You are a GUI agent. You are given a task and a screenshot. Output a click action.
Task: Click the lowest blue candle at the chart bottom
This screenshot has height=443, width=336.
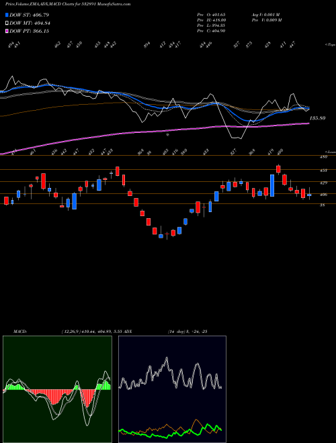click(x=161, y=236)
